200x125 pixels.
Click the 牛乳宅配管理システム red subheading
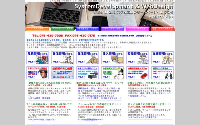pyautogui.click(x=138, y=85)
